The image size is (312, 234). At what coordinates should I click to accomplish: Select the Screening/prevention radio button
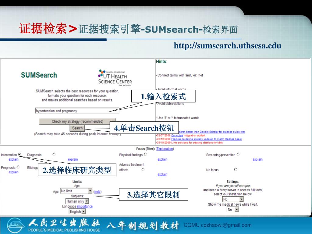coord(238,154)
